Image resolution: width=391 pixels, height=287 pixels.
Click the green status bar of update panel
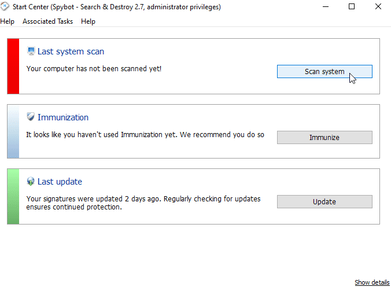click(13, 196)
